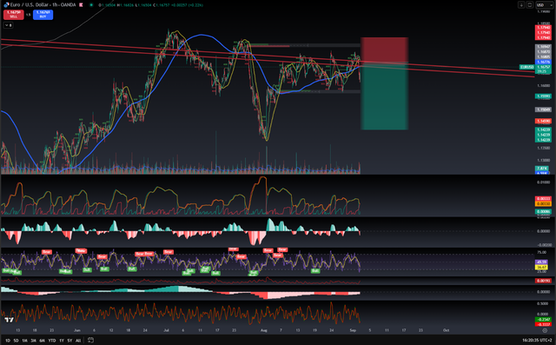Click the red short position risk zone
This screenshot has height=345, width=556.
[x=384, y=50]
